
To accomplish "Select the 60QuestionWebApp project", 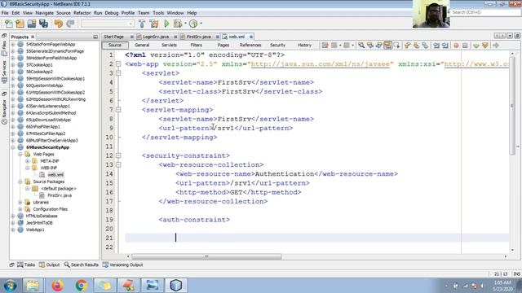I will [x=44, y=85].
